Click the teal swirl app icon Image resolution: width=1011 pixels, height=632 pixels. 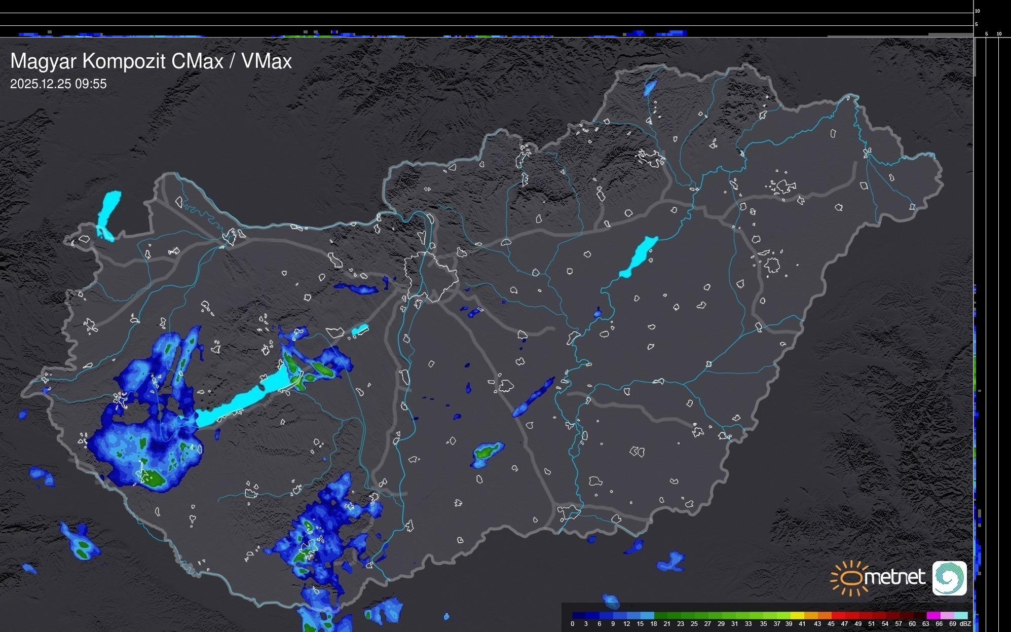click(x=950, y=578)
